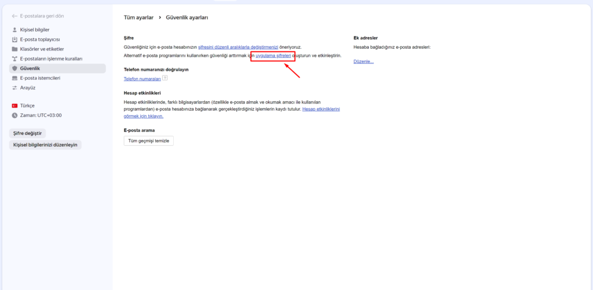Image resolution: width=593 pixels, height=290 pixels.
Task: Open the Arayüz settings section
Action: point(28,88)
